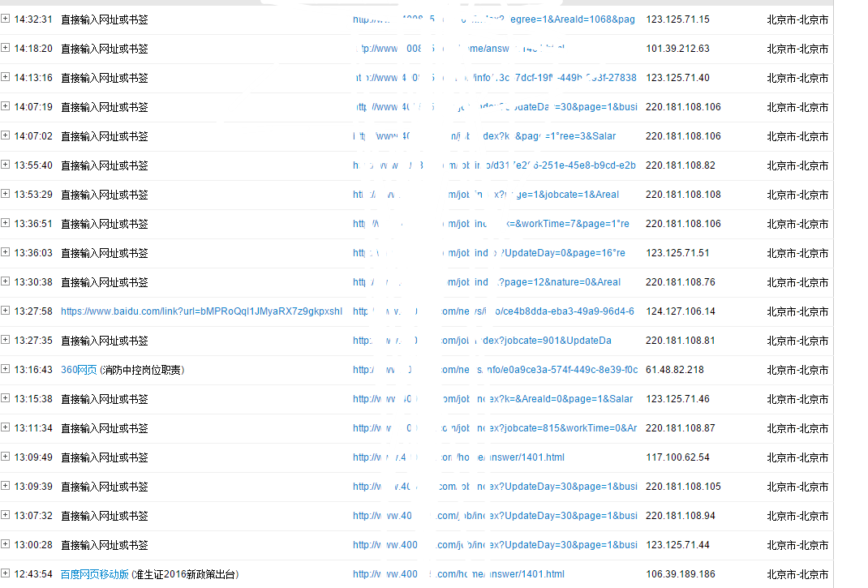
Task: Open entry URL ending page=1°ree=3&Salar
Action: pyautogui.click(x=484, y=136)
